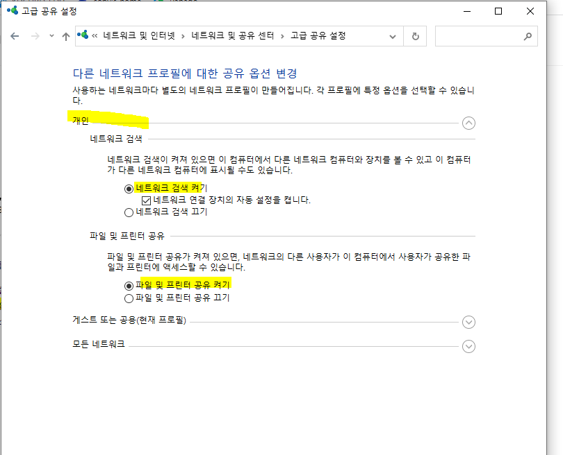Click the window title icon
Screen dimensions: 563x455
coord(13,10)
